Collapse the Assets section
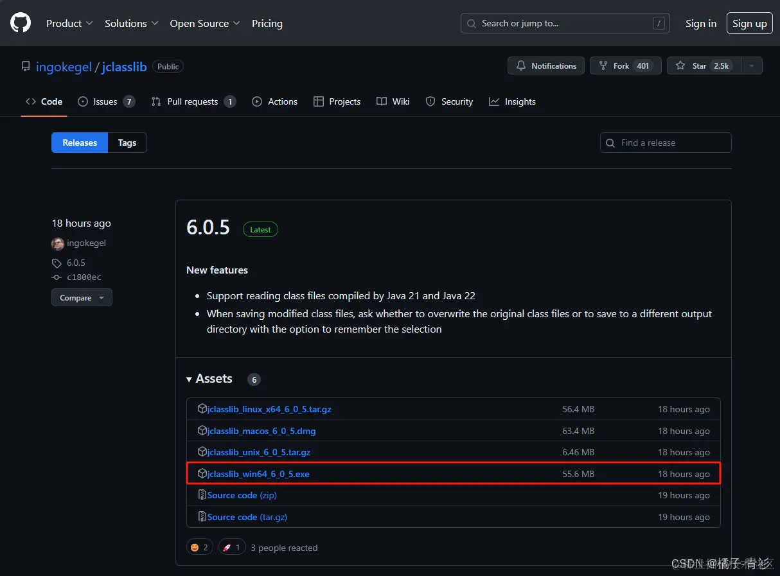 click(x=209, y=379)
